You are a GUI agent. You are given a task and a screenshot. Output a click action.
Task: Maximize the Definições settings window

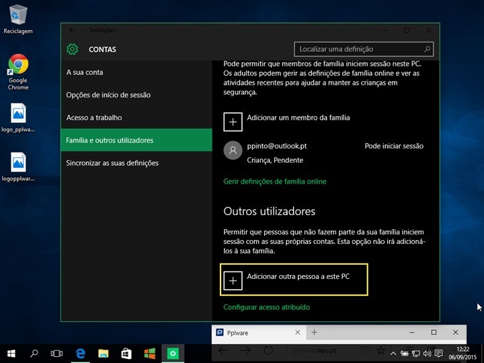click(x=407, y=30)
